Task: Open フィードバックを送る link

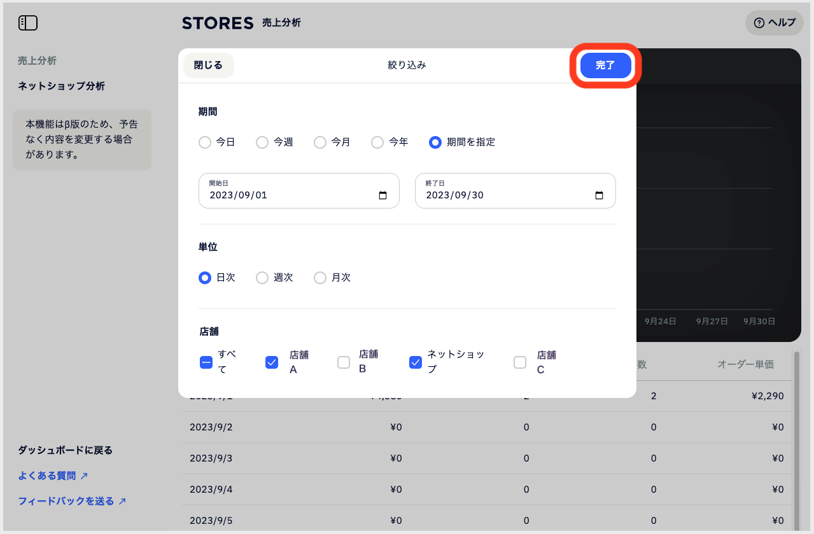Action: (x=72, y=501)
